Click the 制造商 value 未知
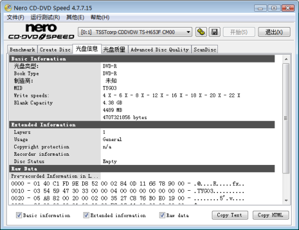This screenshot has height=230, width=299. (x=111, y=81)
